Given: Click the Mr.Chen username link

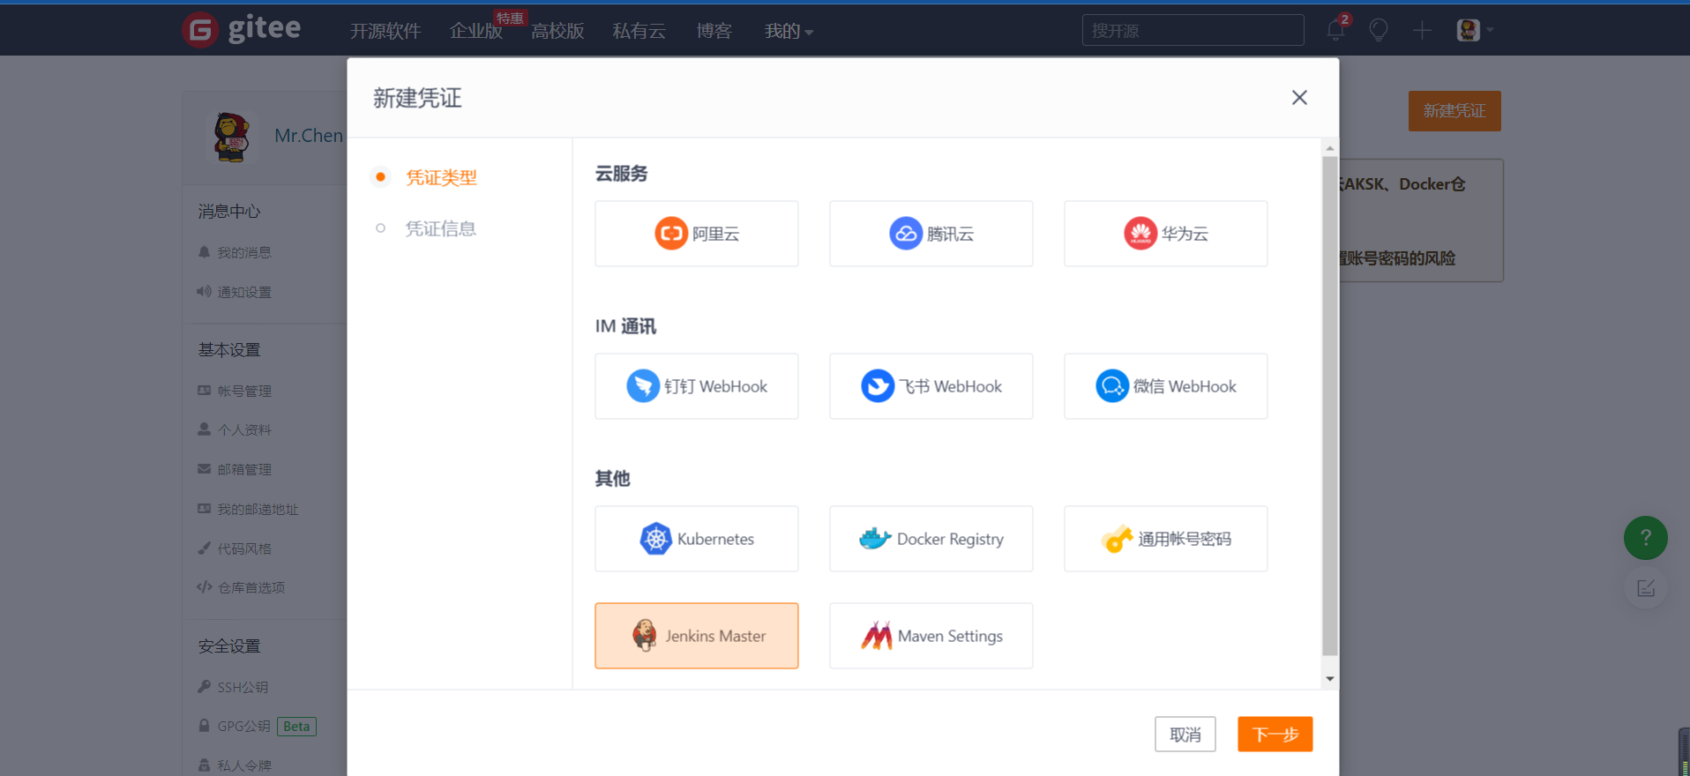Looking at the screenshot, I should [308, 135].
